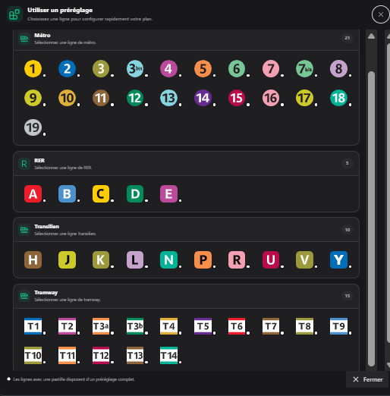The width and height of the screenshot is (390, 396).
Task: Select Métro line 3bis preset
Action: [135, 68]
